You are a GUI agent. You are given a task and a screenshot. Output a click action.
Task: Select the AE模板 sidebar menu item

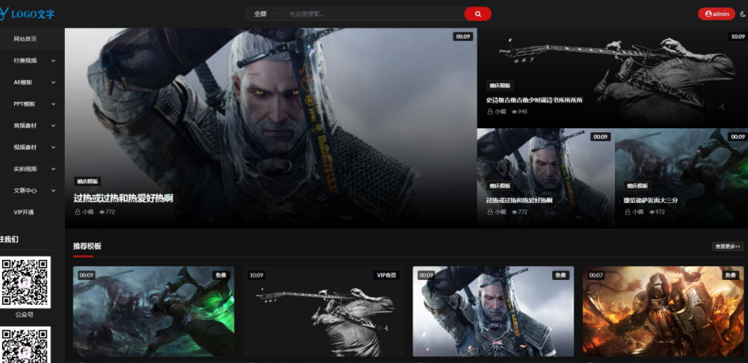click(23, 82)
